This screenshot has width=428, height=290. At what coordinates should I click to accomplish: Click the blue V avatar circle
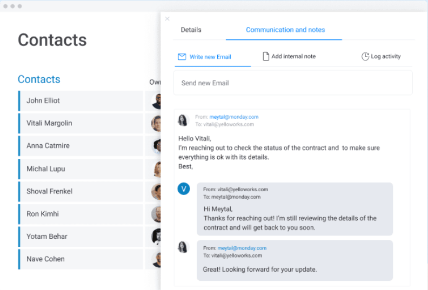click(184, 189)
